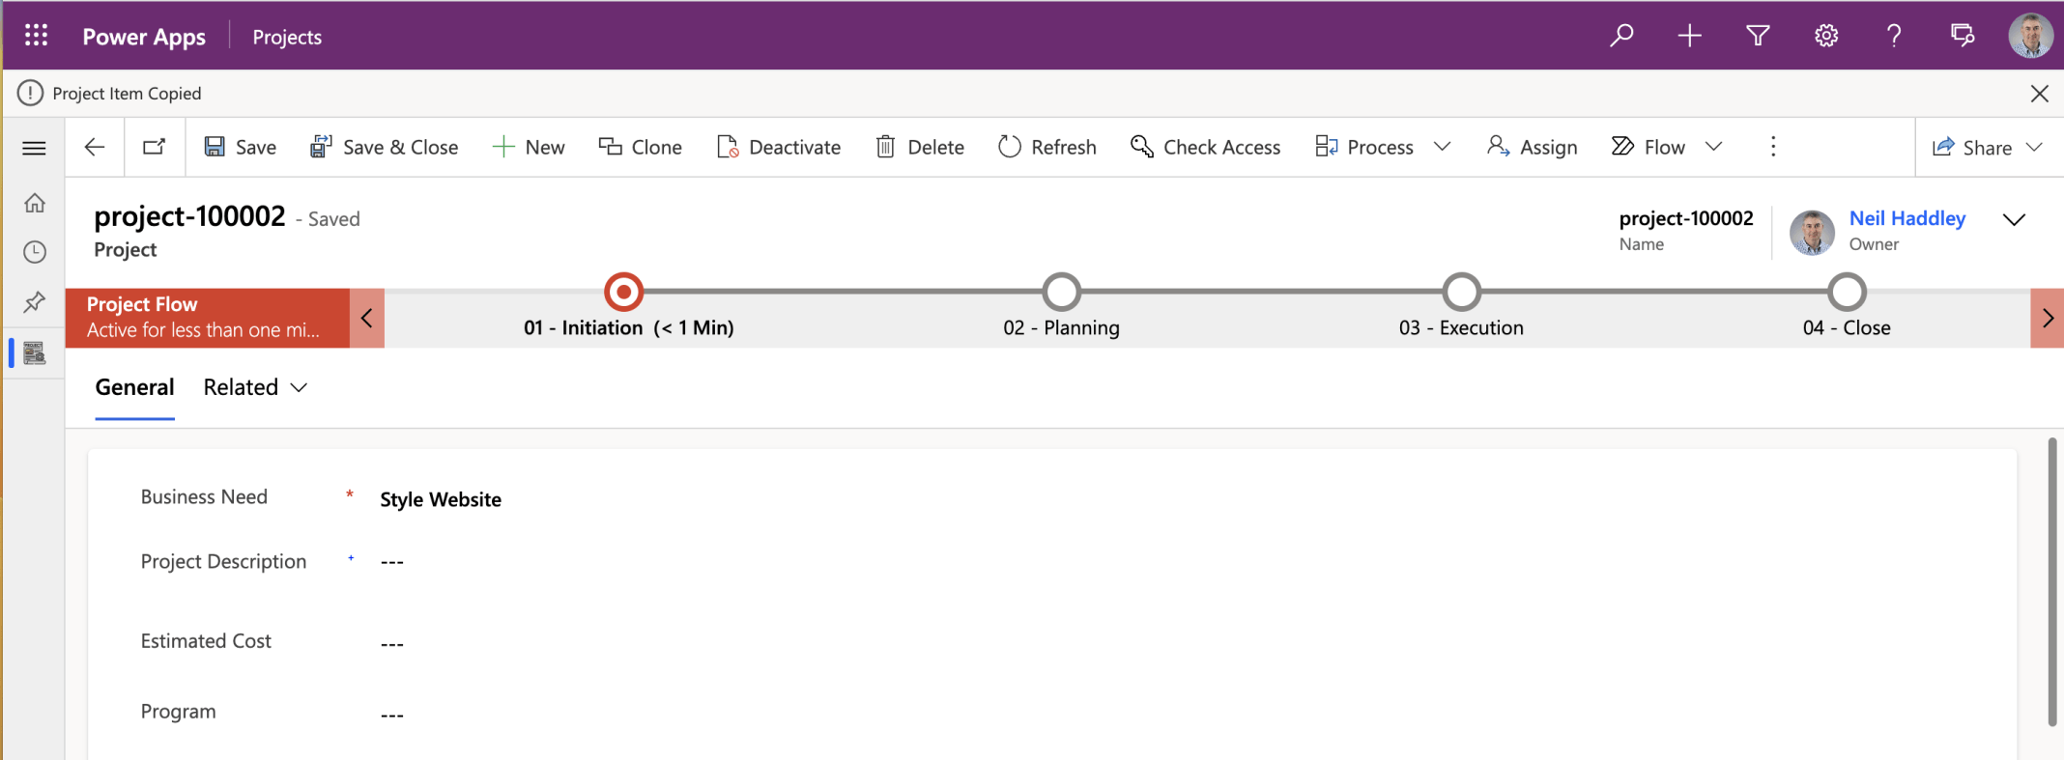Select the 01 - Initiation stage circle

[624, 292]
